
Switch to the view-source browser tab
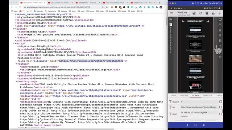(x=115, y=3)
